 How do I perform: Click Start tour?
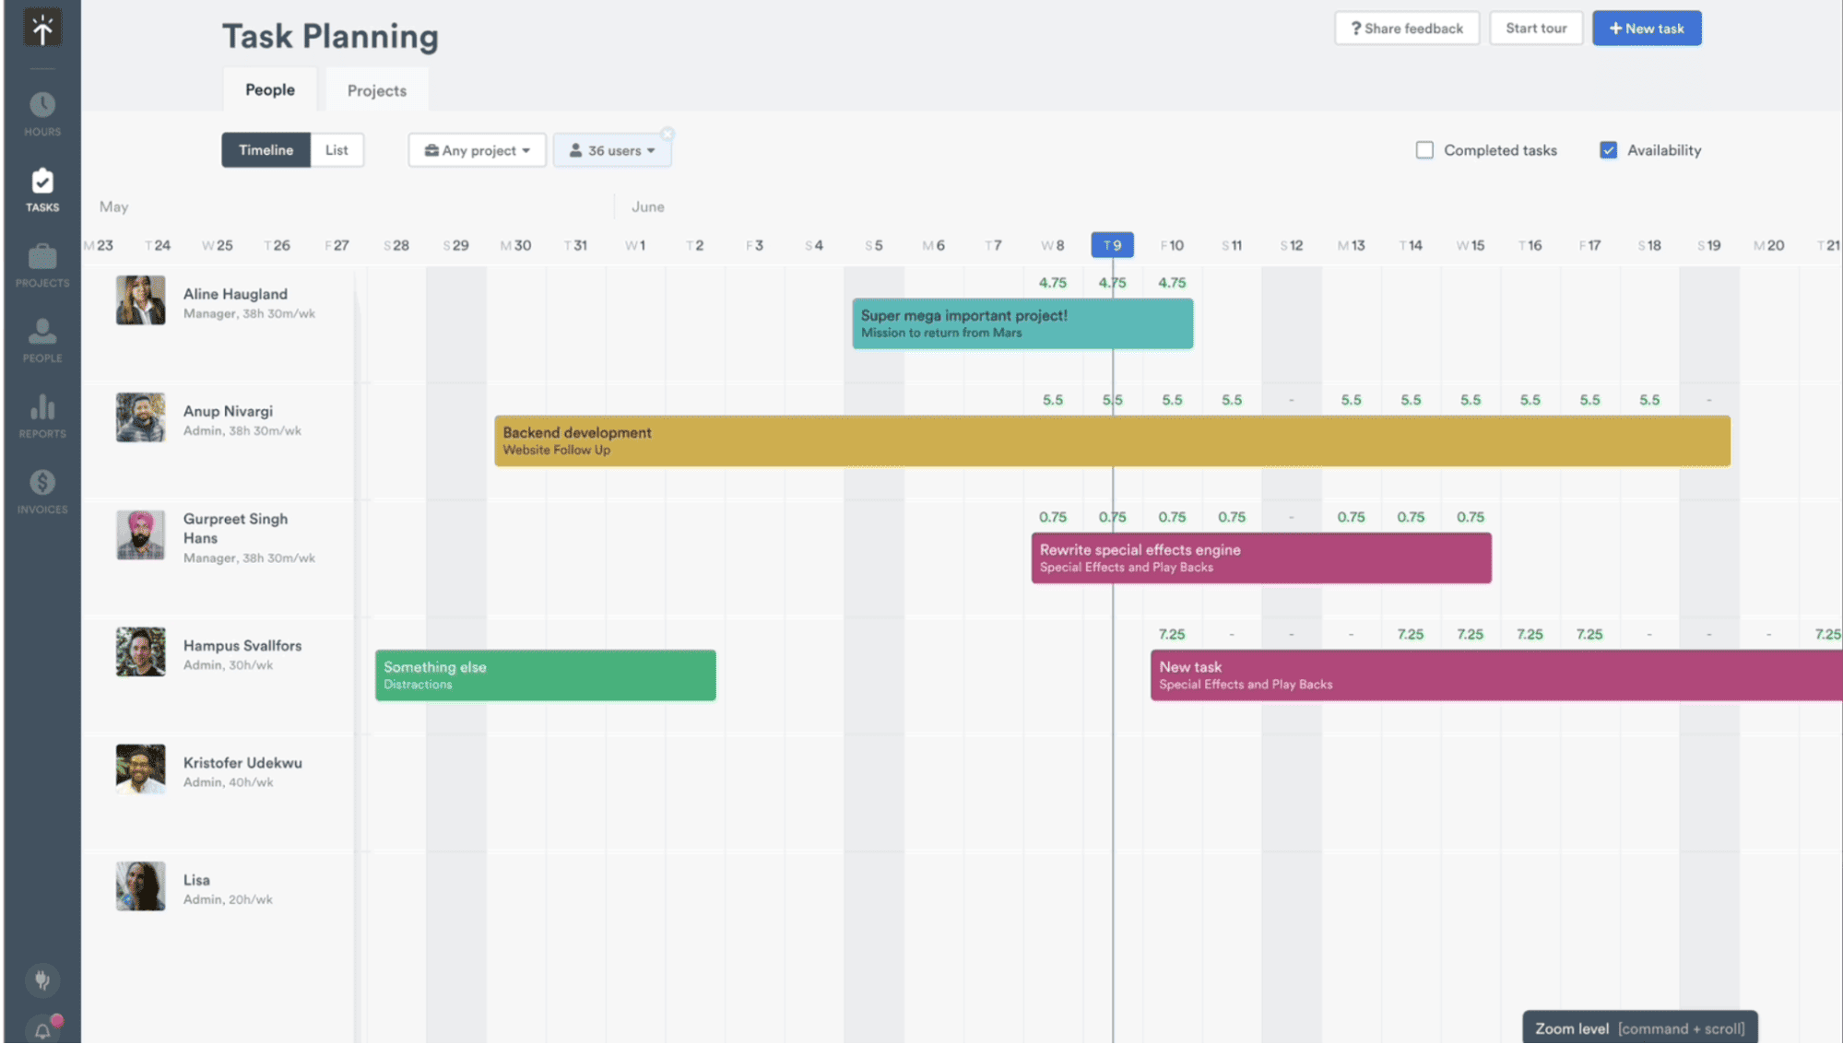(x=1535, y=28)
